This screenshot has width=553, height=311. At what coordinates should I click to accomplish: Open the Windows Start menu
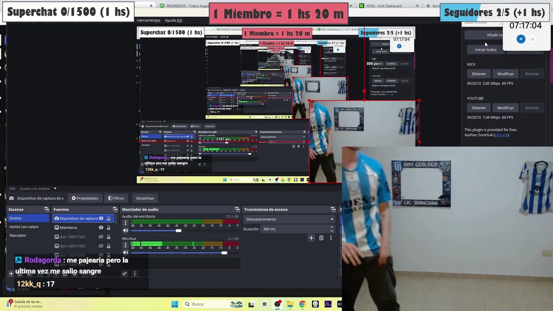click(x=175, y=304)
